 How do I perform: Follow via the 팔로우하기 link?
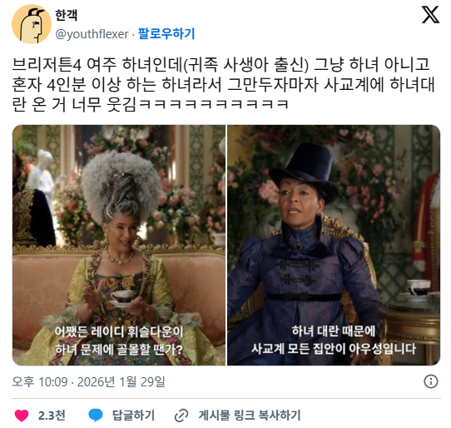click(166, 33)
